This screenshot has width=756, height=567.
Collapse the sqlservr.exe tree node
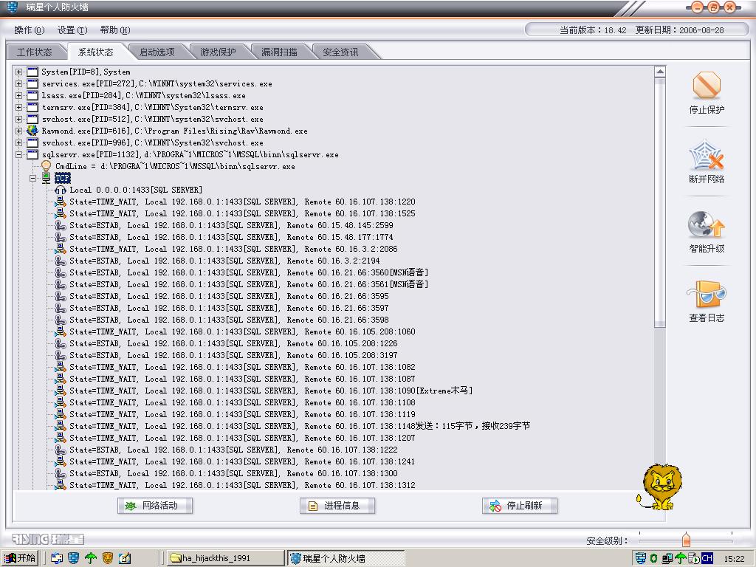(x=18, y=154)
